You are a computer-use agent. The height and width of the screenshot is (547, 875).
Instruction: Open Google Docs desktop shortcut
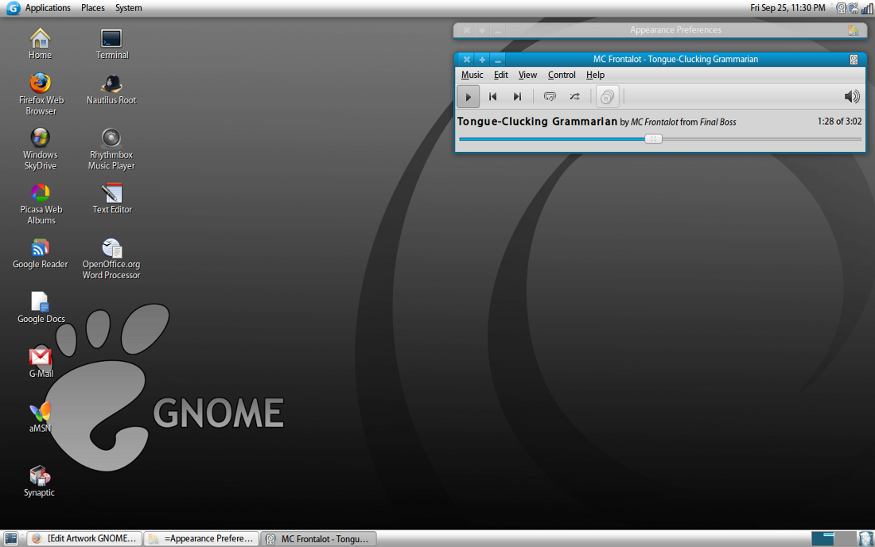point(41,308)
